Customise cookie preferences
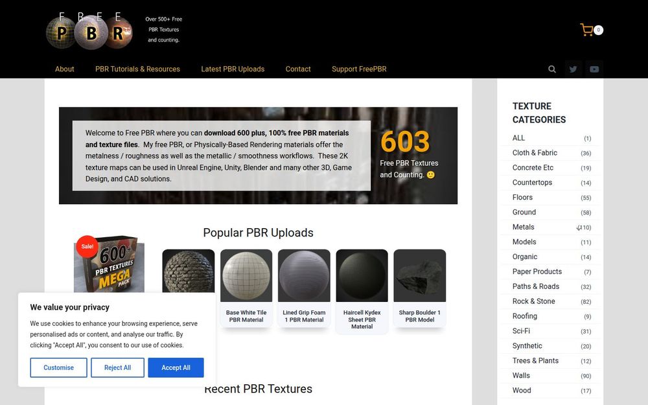 coord(59,367)
